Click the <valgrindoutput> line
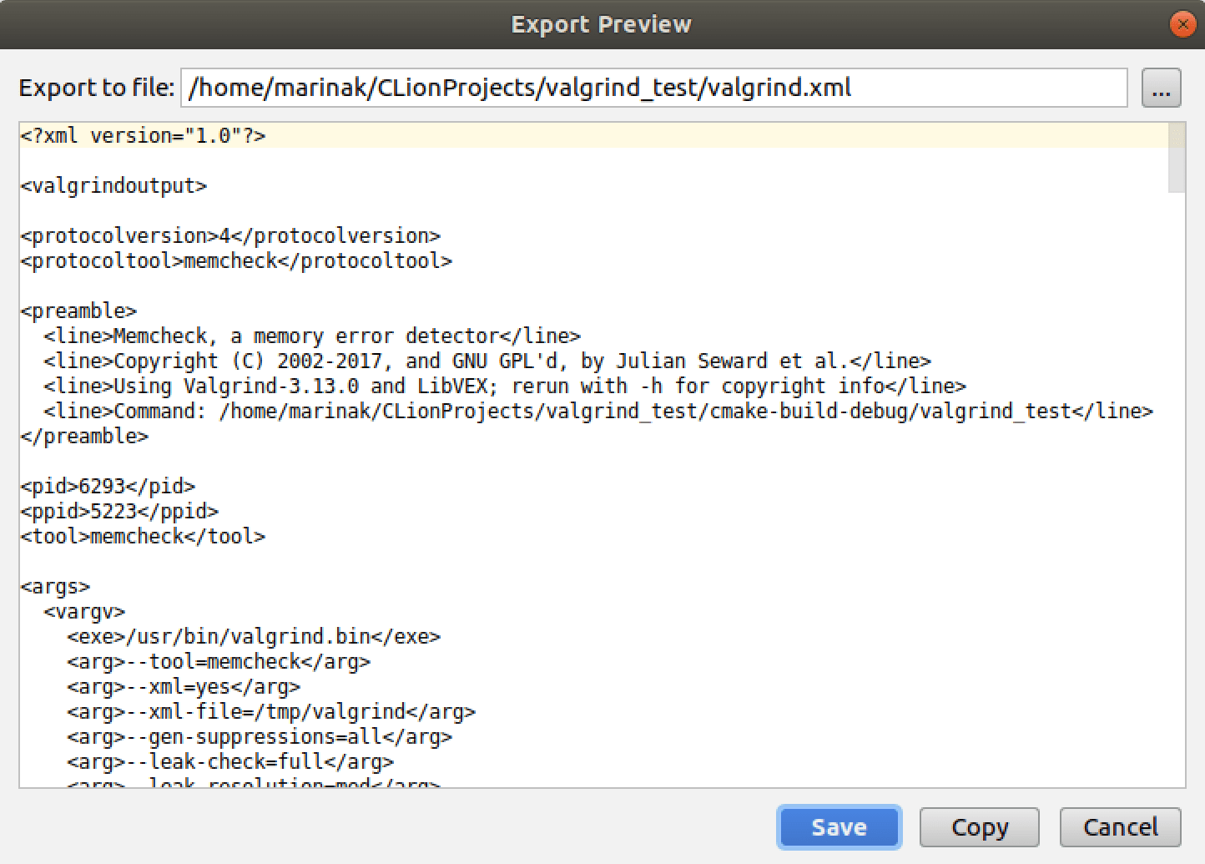The width and height of the screenshot is (1205, 864). 113,185
